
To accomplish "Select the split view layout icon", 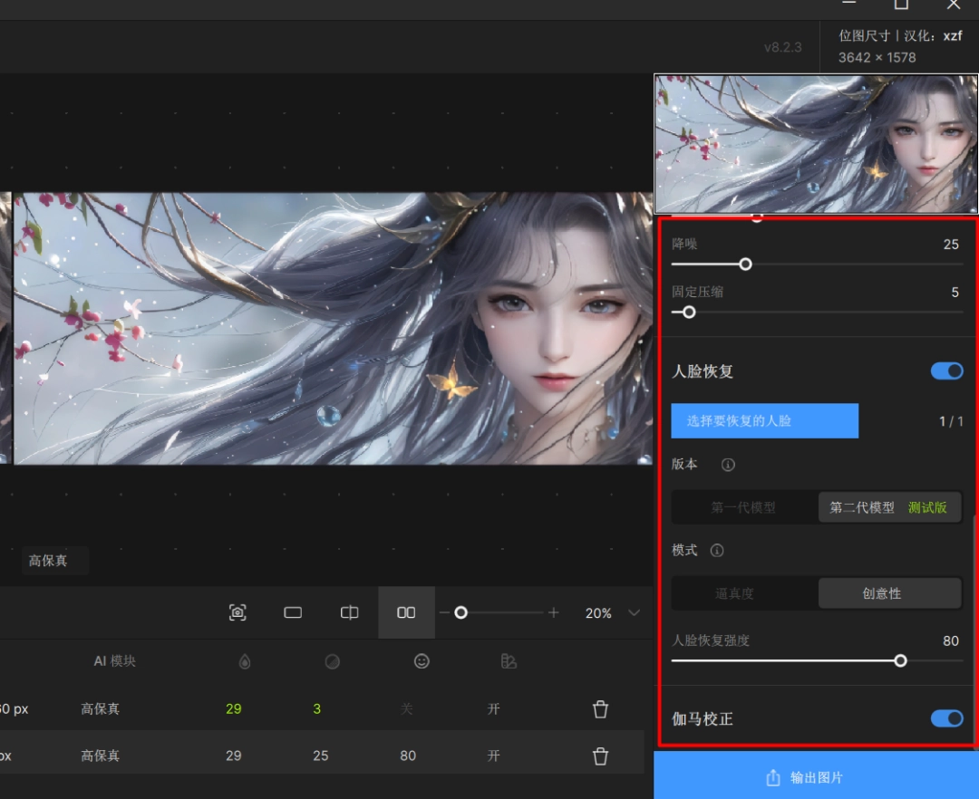I will 349,612.
